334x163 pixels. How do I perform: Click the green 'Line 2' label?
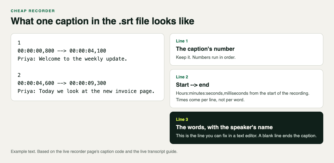tap(182, 77)
